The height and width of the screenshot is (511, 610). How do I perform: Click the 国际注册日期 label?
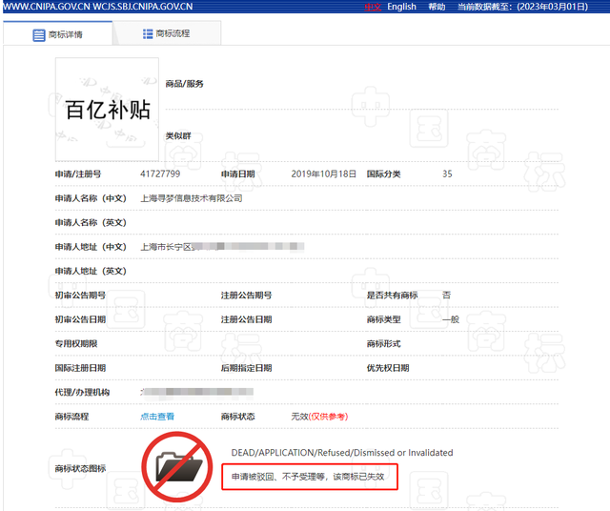[80, 368]
